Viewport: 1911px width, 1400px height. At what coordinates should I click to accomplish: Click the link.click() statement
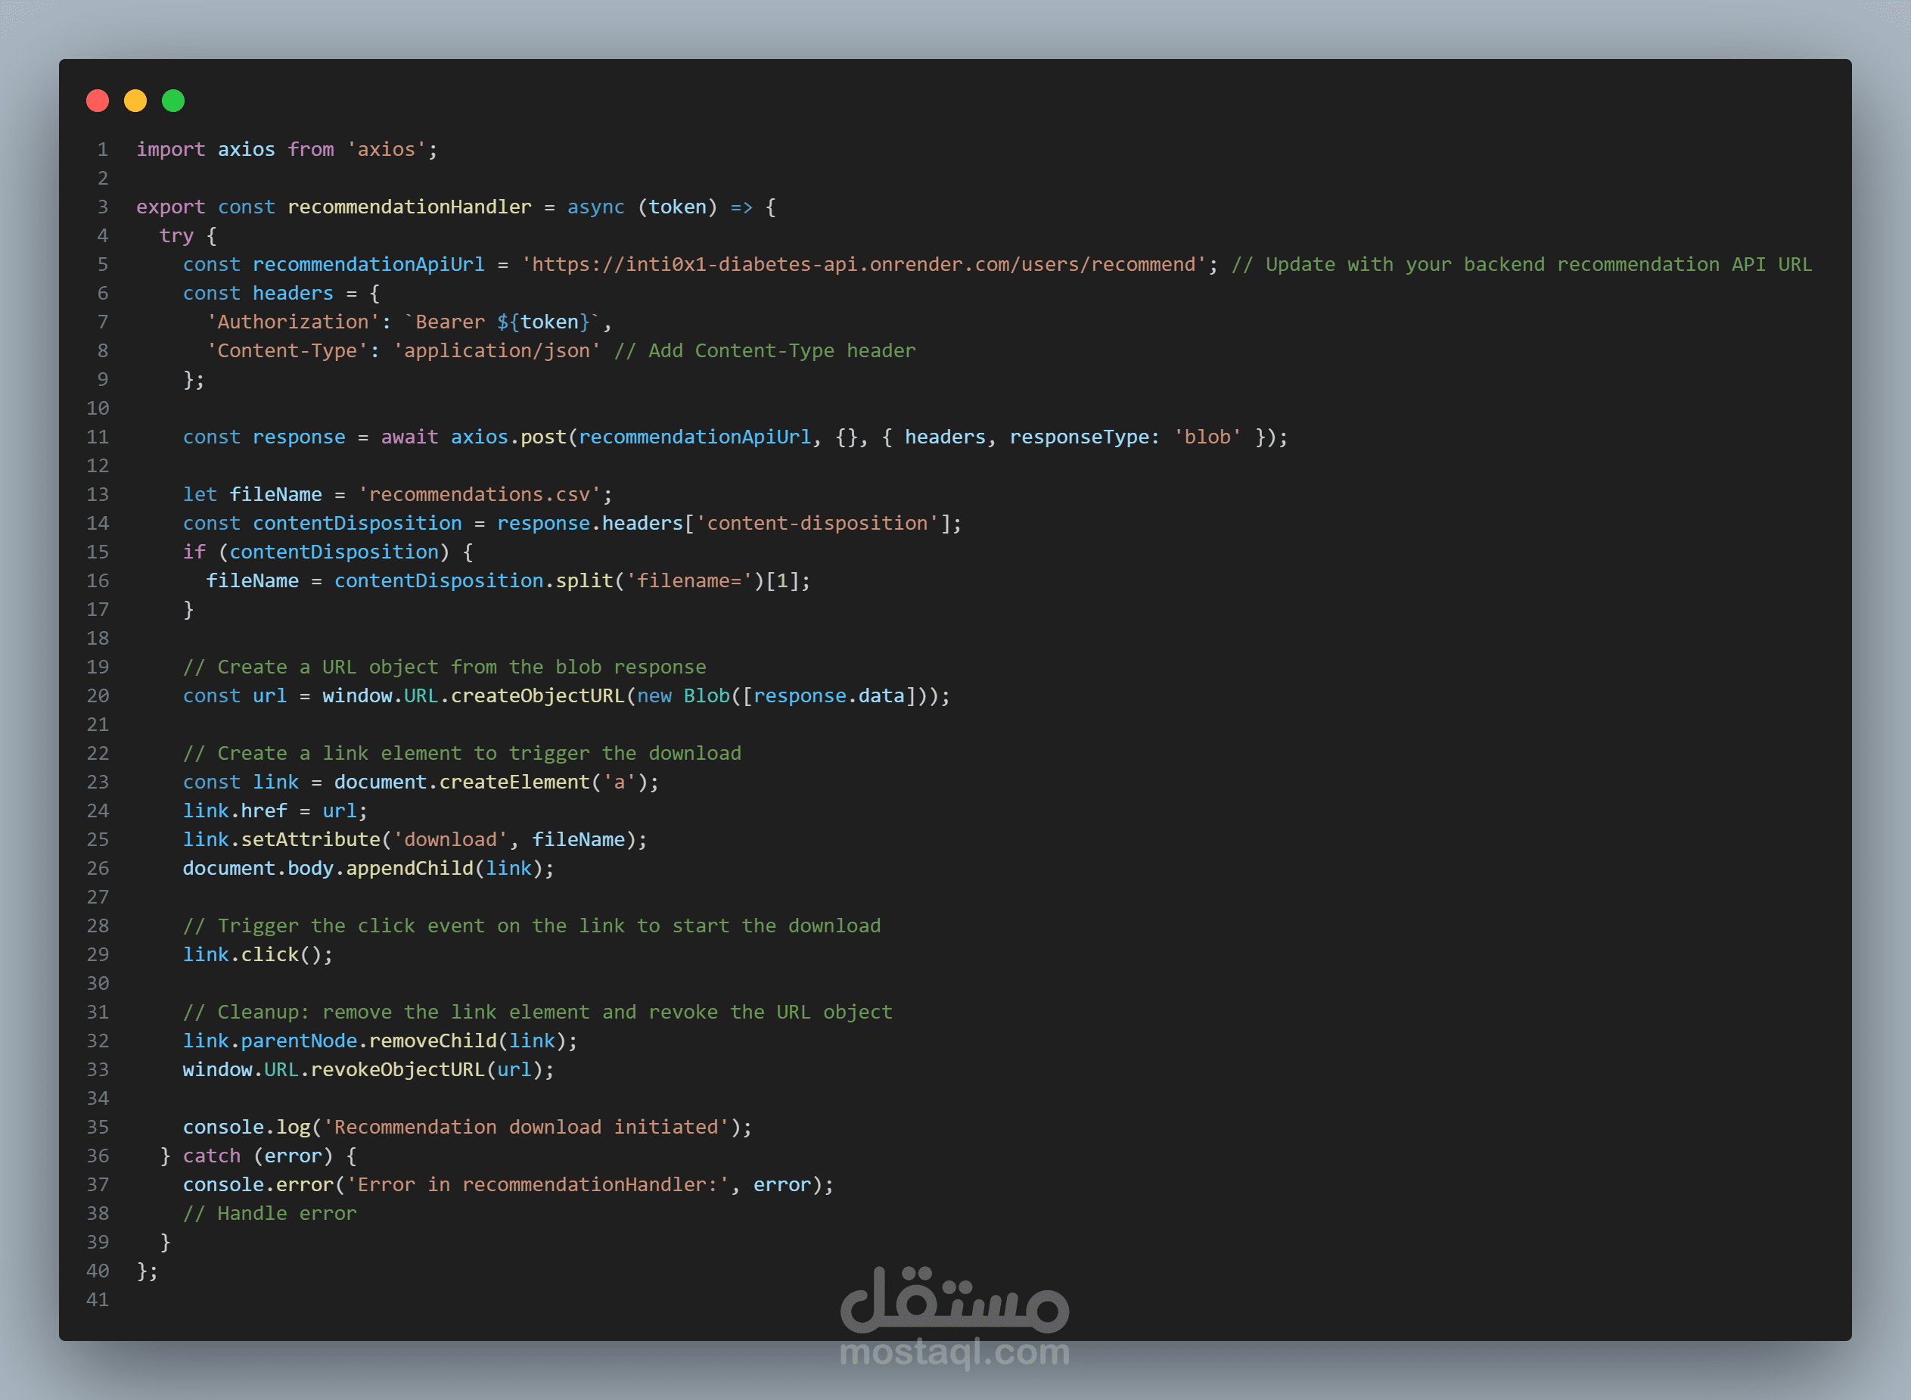[x=257, y=955]
